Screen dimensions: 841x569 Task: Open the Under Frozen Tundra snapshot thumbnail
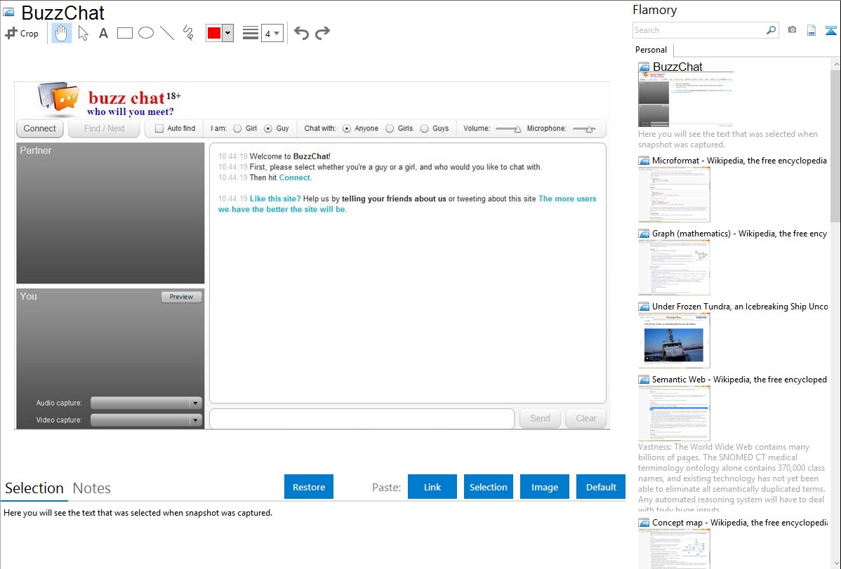[x=674, y=340]
